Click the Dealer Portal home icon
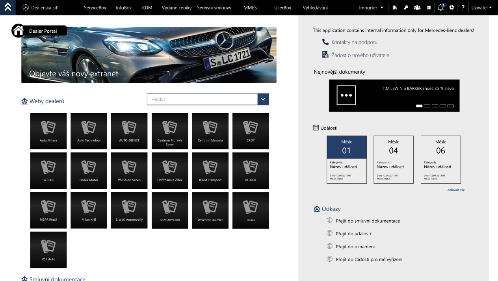 pos(18,30)
